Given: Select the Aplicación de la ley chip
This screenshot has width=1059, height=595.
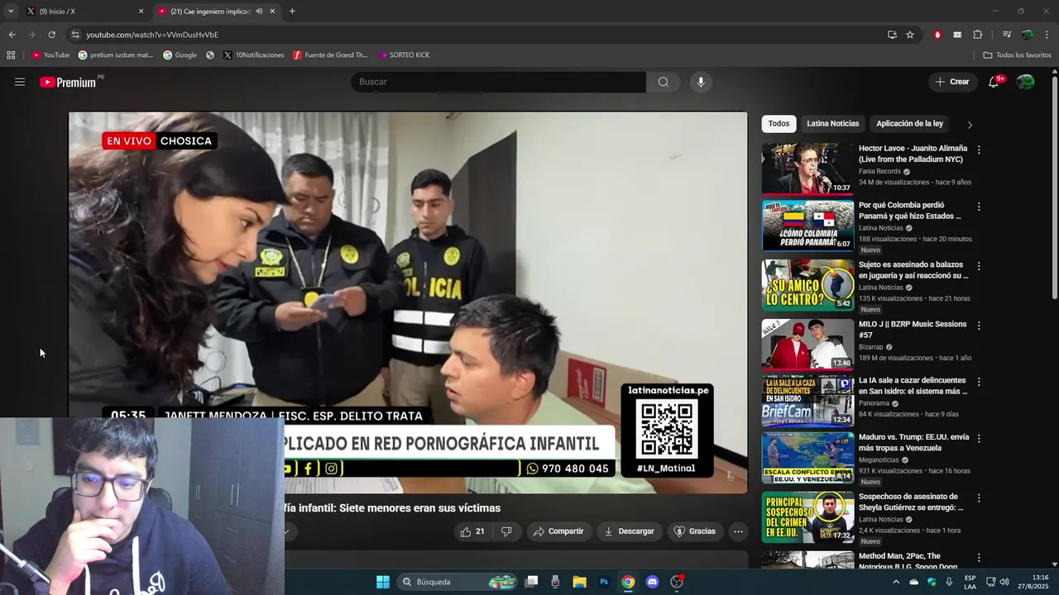Looking at the screenshot, I should pyautogui.click(x=909, y=124).
